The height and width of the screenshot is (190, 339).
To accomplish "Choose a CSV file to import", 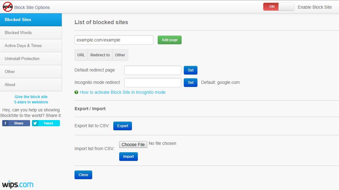I will point(133,144).
